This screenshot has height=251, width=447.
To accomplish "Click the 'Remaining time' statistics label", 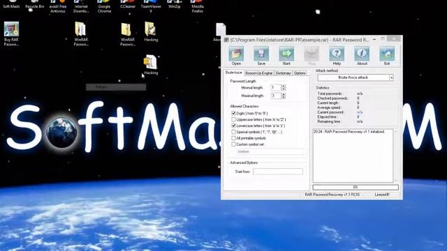I will coord(329,121).
